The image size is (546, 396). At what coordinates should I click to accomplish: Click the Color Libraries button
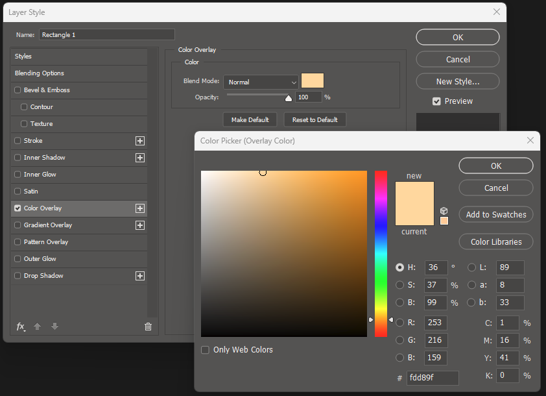pyautogui.click(x=495, y=241)
